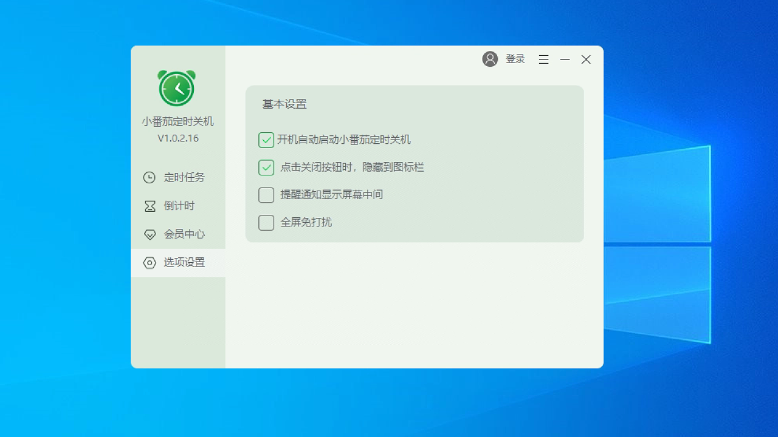Open the hamburger menu icon

(543, 59)
